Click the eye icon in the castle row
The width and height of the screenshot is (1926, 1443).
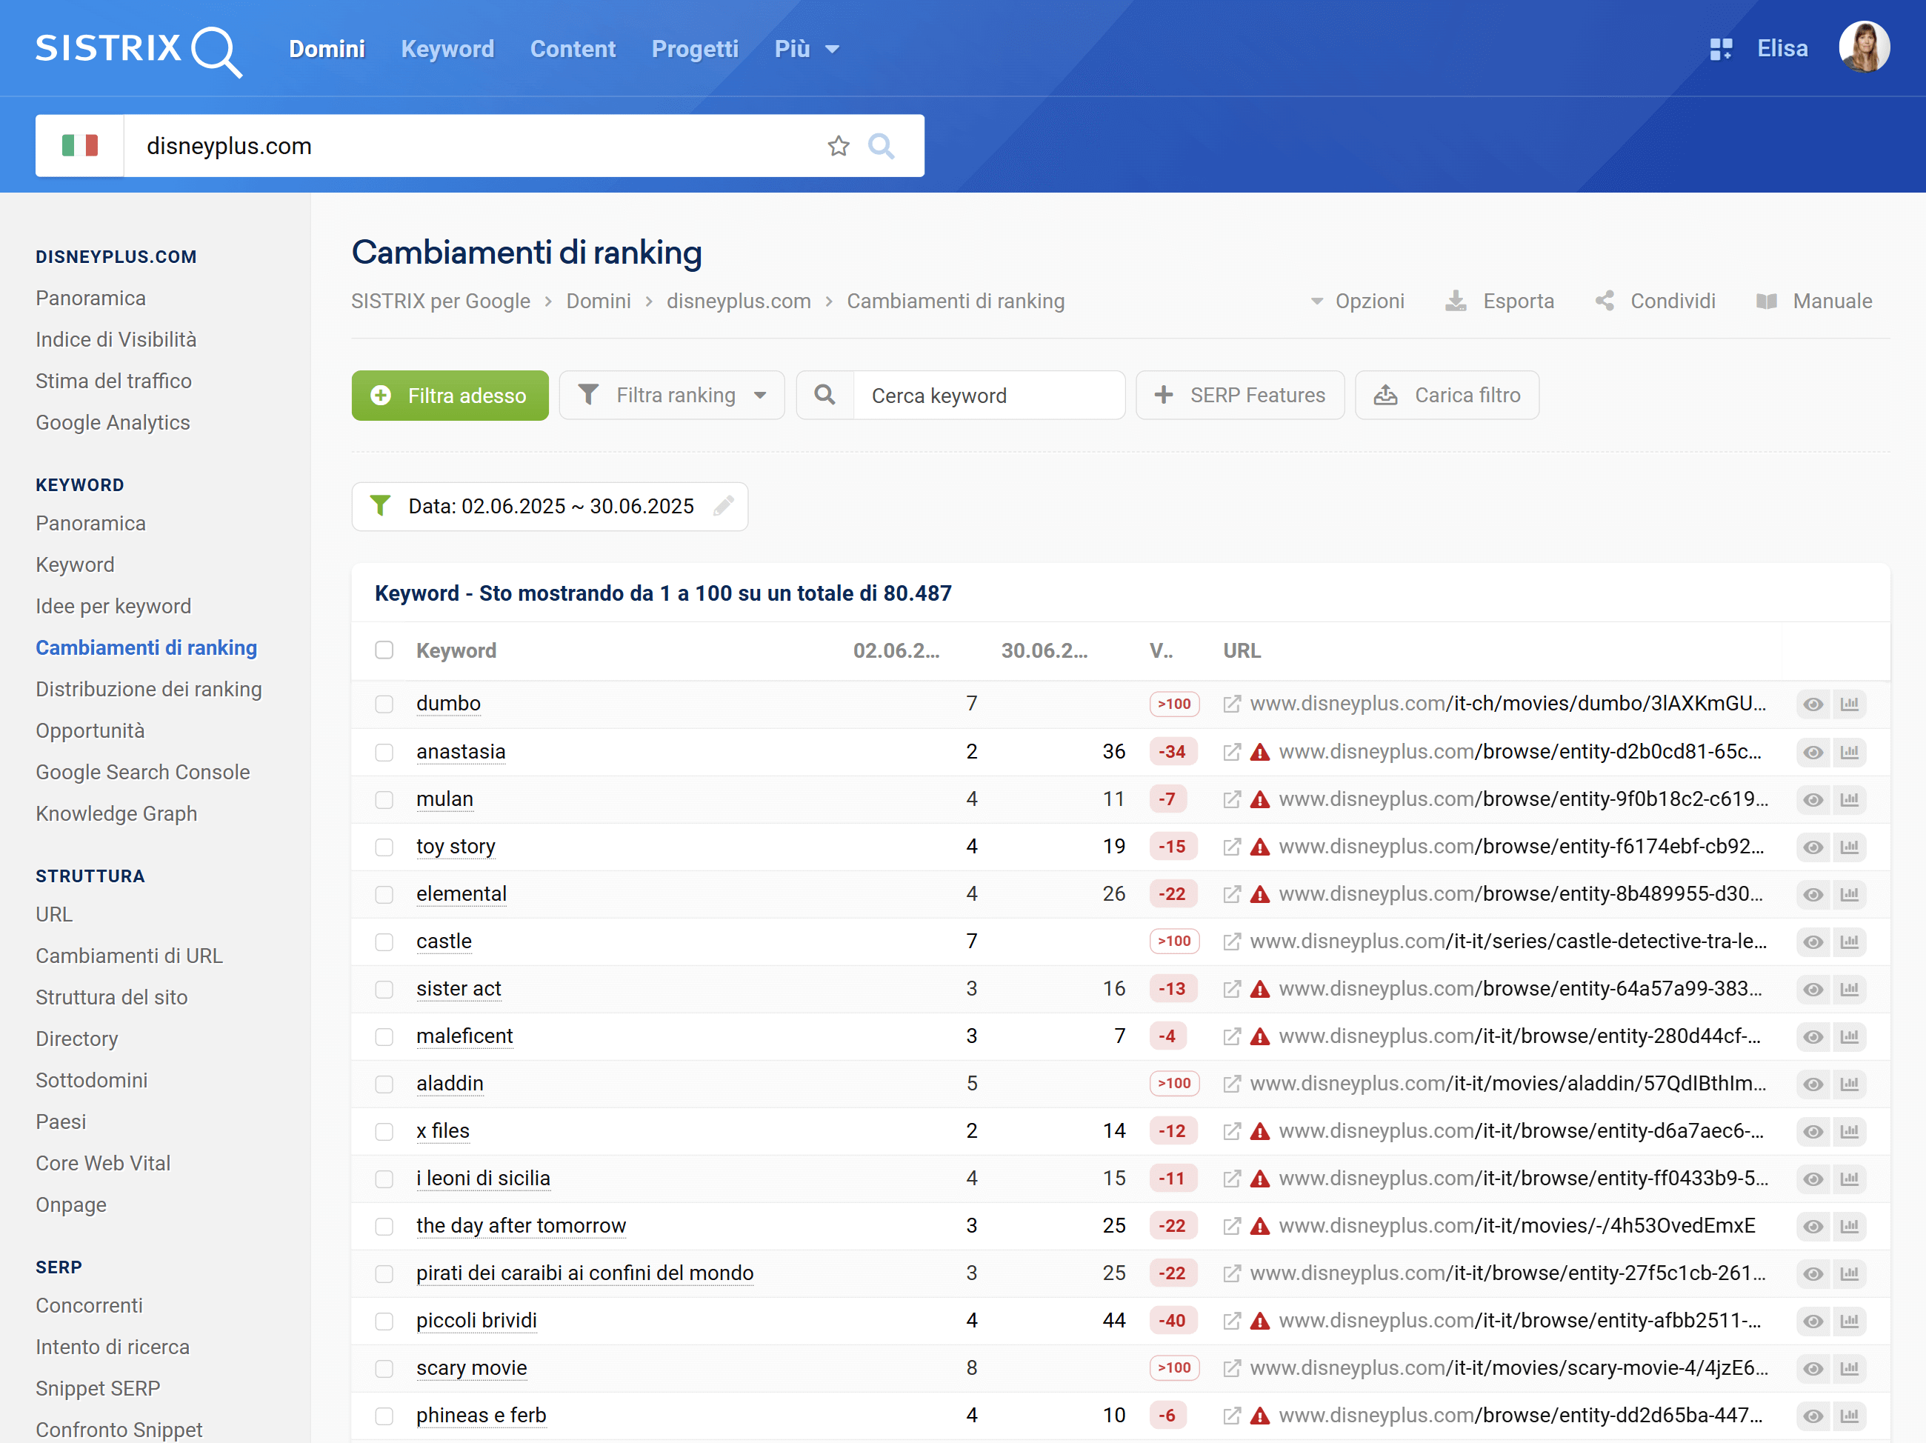[x=1813, y=942]
